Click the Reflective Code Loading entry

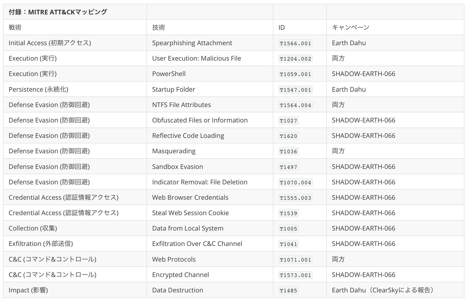click(188, 136)
